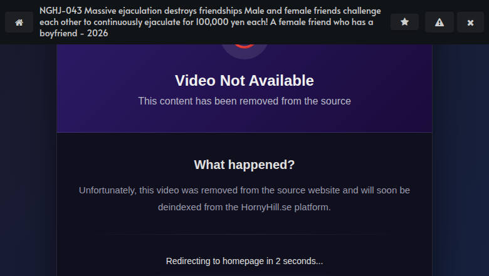The width and height of the screenshot is (489, 276).
Task: Click "Redirecting to homepage" countdown text
Action: click(244, 261)
